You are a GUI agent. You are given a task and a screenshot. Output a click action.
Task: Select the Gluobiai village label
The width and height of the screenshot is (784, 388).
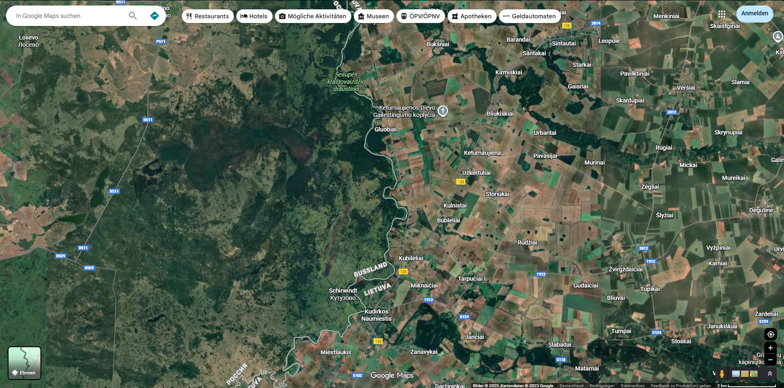[x=385, y=129]
